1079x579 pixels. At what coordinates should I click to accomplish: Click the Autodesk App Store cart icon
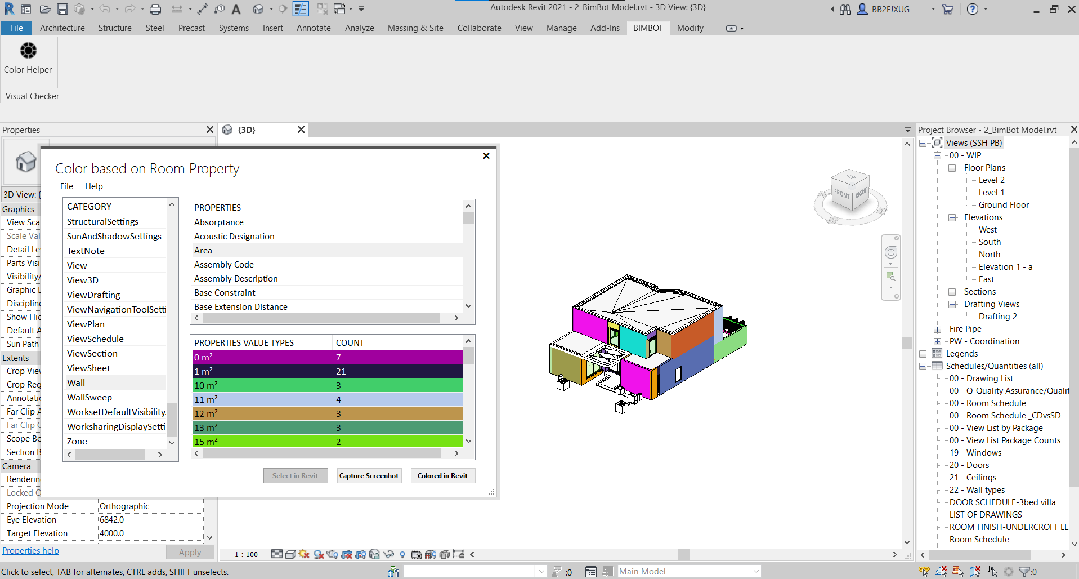click(x=948, y=9)
